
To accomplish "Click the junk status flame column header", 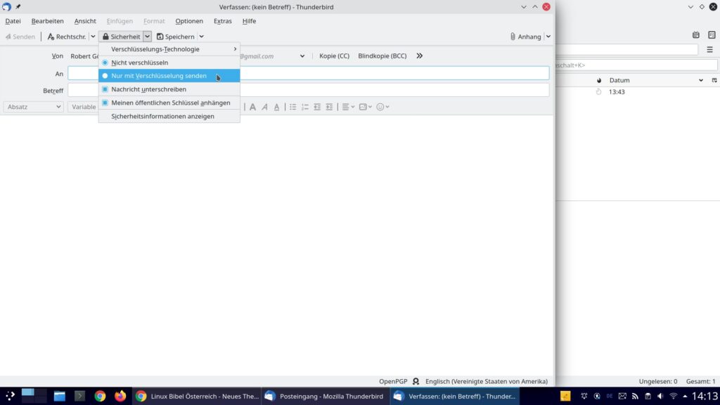I will pyautogui.click(x=599, y=80).
